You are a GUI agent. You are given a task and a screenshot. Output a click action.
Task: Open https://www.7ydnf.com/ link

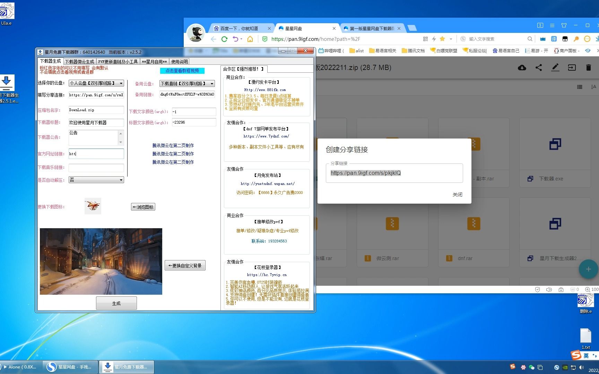click(x=266, y=136)
